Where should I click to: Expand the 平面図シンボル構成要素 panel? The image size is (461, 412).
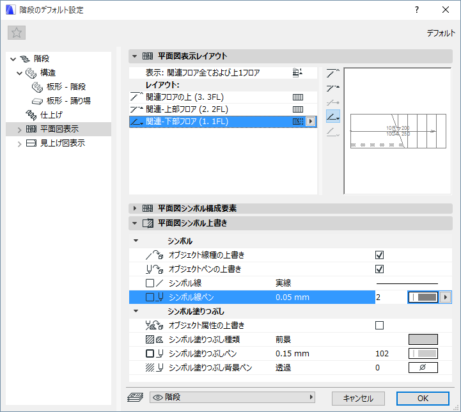tap(135, 209)
